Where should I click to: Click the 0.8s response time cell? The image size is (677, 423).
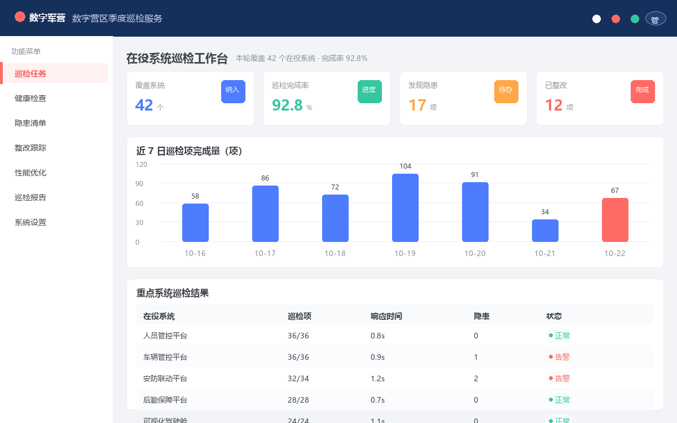pos(377,336)
